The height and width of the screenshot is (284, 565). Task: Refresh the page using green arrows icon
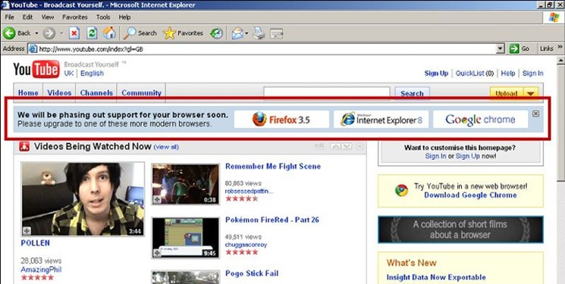point(93,33)
